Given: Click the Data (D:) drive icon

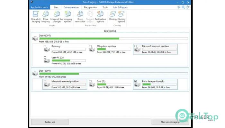Looking at the screenshot, I should [92, 85].
